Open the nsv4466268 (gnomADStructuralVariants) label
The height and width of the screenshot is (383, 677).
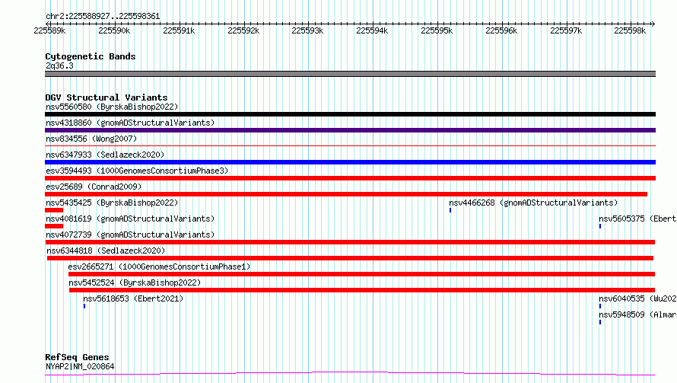(533, 203)
